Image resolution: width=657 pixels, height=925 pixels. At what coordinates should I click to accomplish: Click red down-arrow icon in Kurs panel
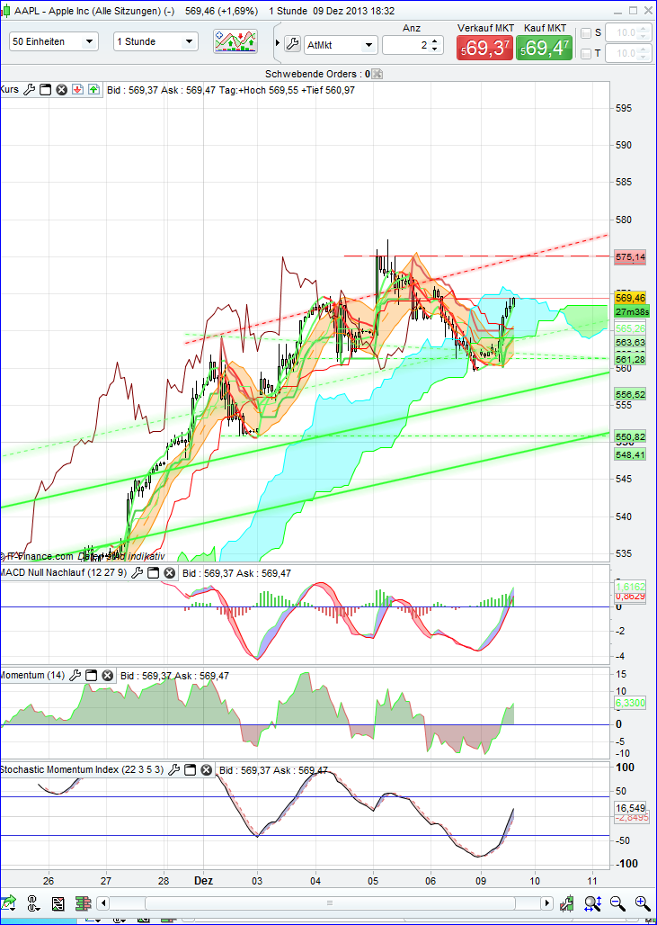coord(78,90)
